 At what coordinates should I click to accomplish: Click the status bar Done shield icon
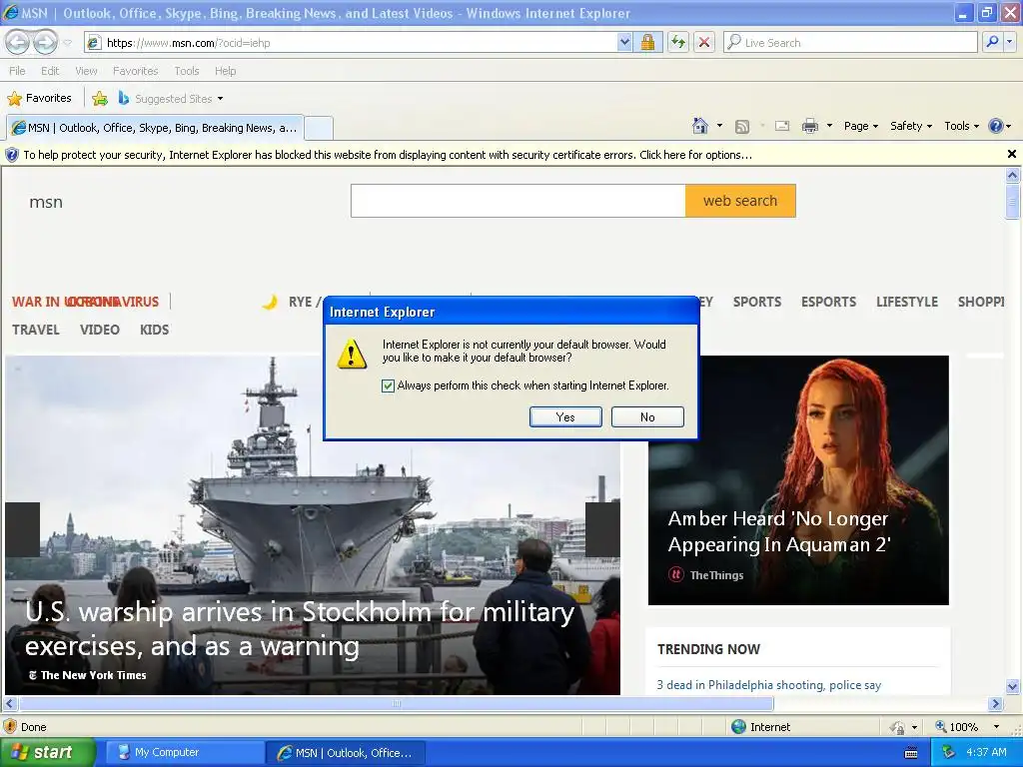pos(10,727)
